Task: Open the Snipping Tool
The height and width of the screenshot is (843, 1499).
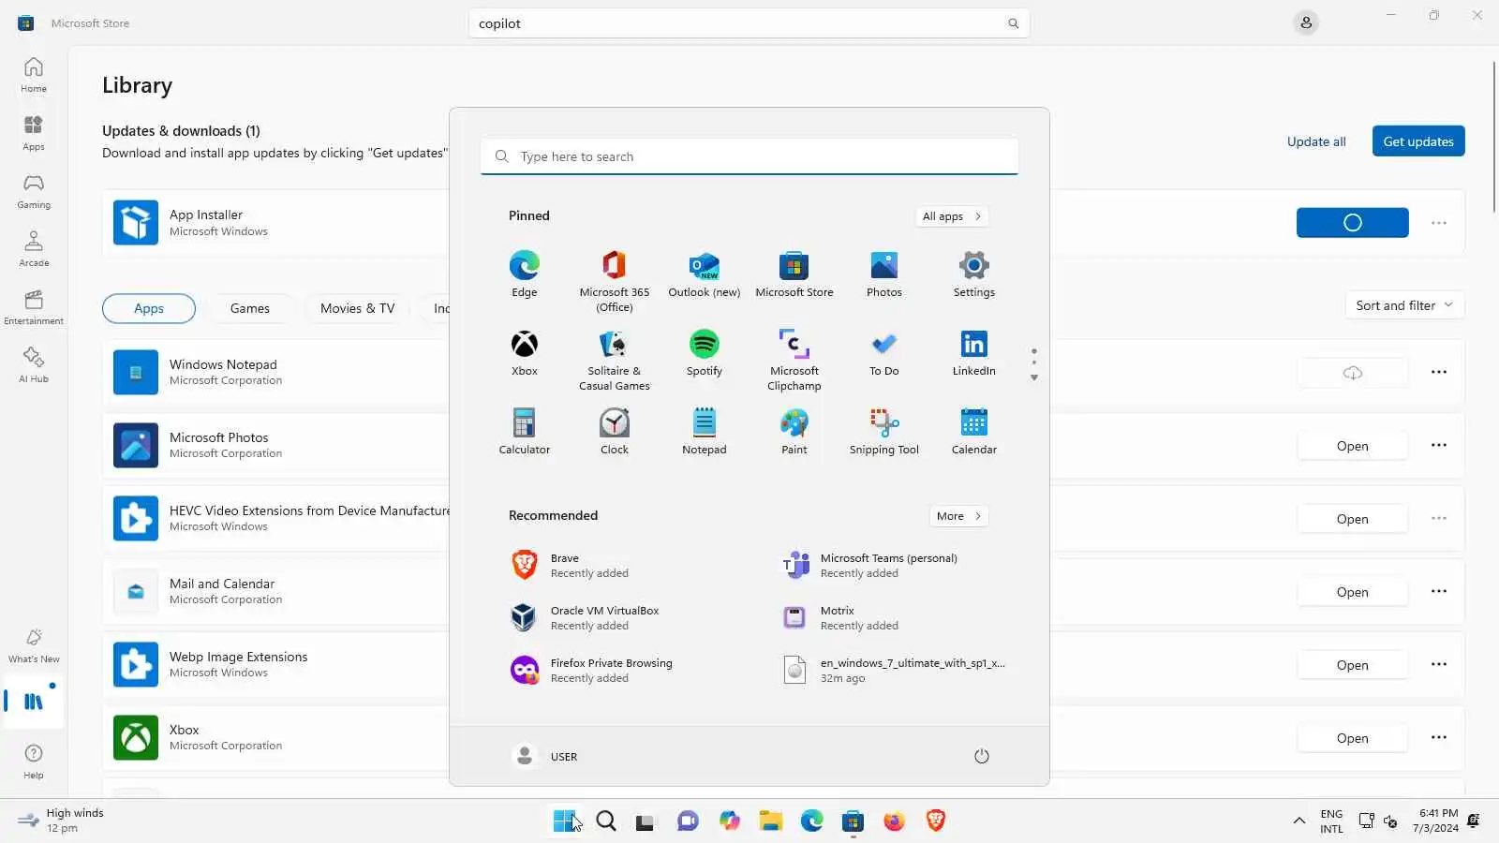Action: pos(884,432)
